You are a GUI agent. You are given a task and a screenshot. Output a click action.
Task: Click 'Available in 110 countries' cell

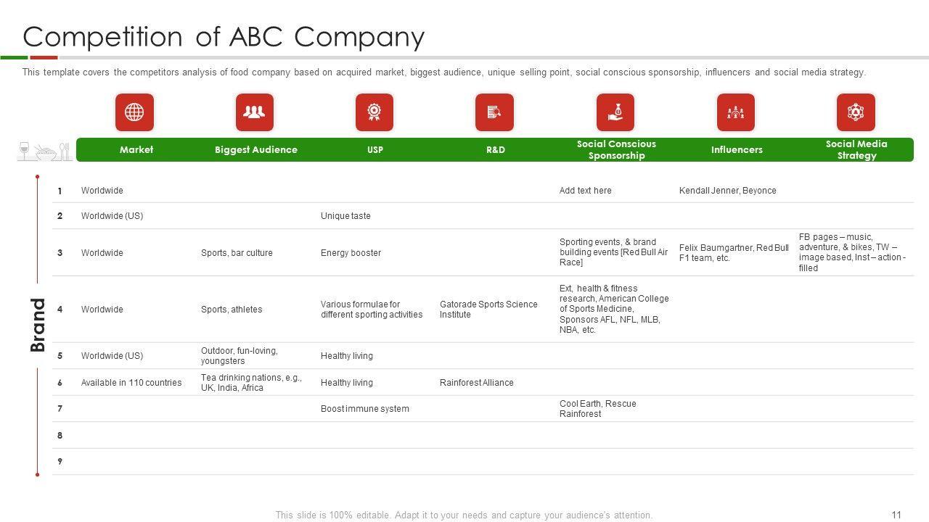131,383
